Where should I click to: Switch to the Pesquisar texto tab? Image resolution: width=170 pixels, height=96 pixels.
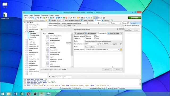[x=91, y=33]
